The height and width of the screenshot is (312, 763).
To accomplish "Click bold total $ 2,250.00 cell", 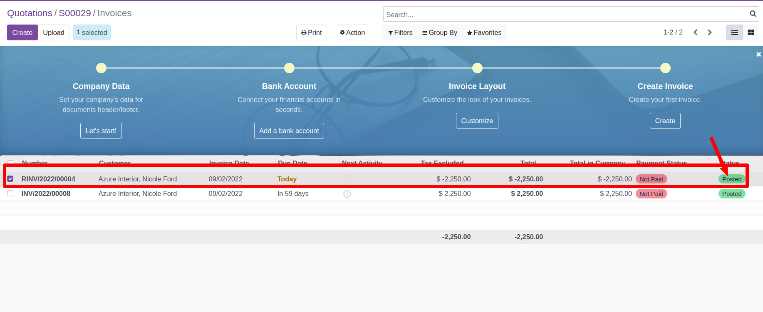I will tap(527, 193).
